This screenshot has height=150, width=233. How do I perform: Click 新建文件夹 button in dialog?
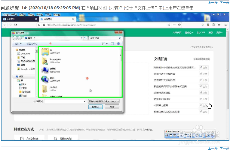(x=32, y=43)
